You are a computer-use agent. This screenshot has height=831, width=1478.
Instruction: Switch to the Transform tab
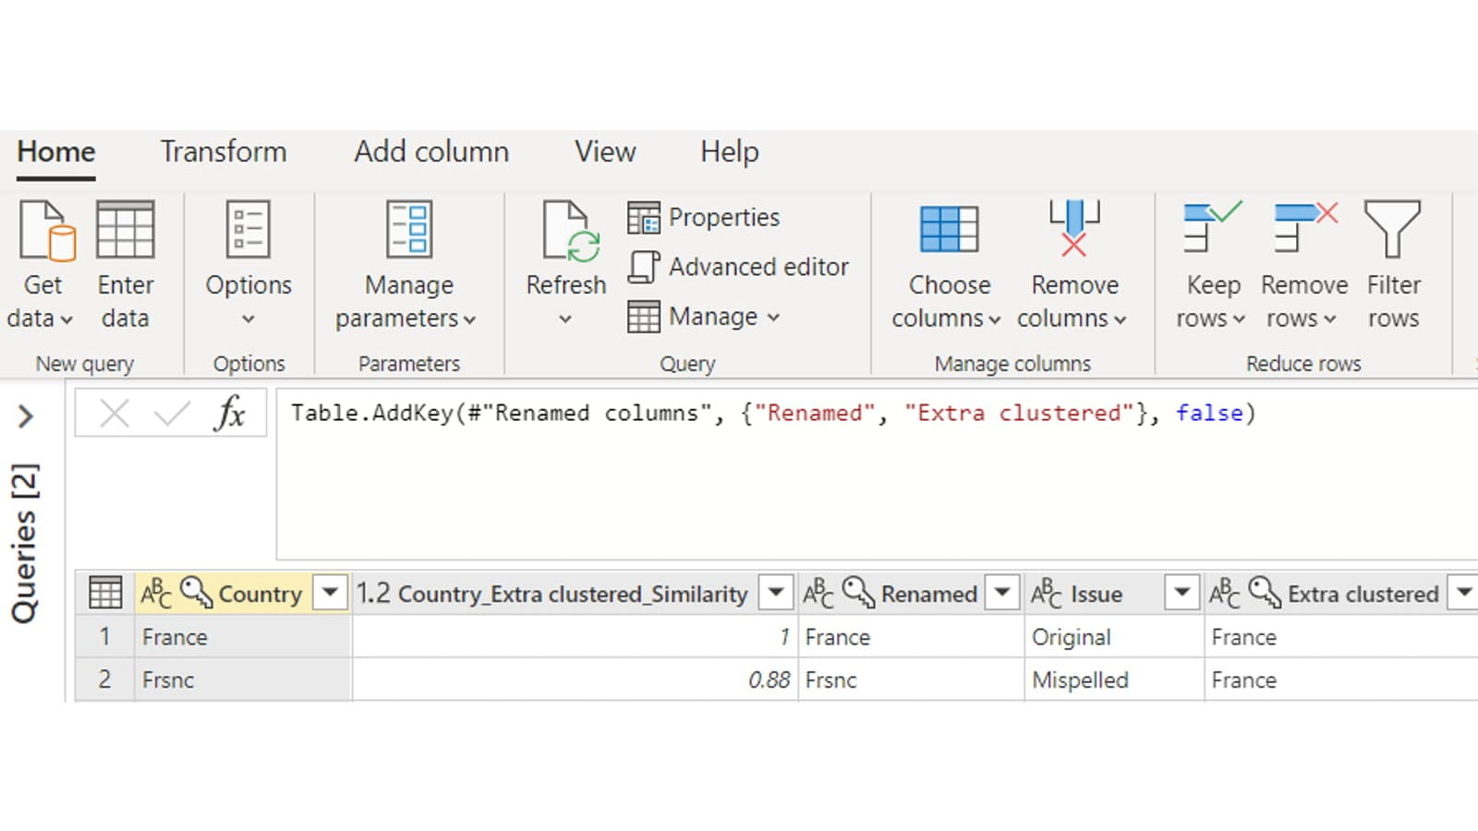(x=224, y=151)
